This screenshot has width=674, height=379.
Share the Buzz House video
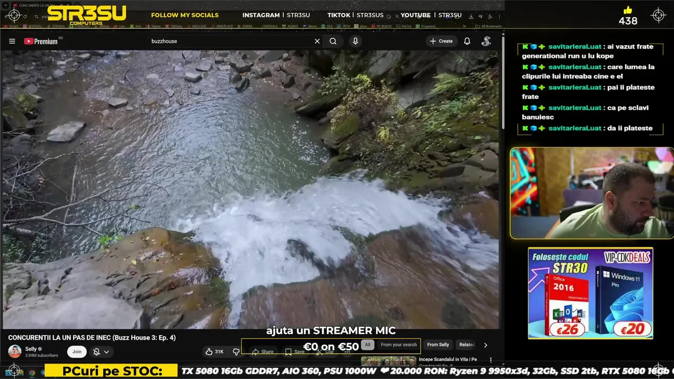[263, 352]
